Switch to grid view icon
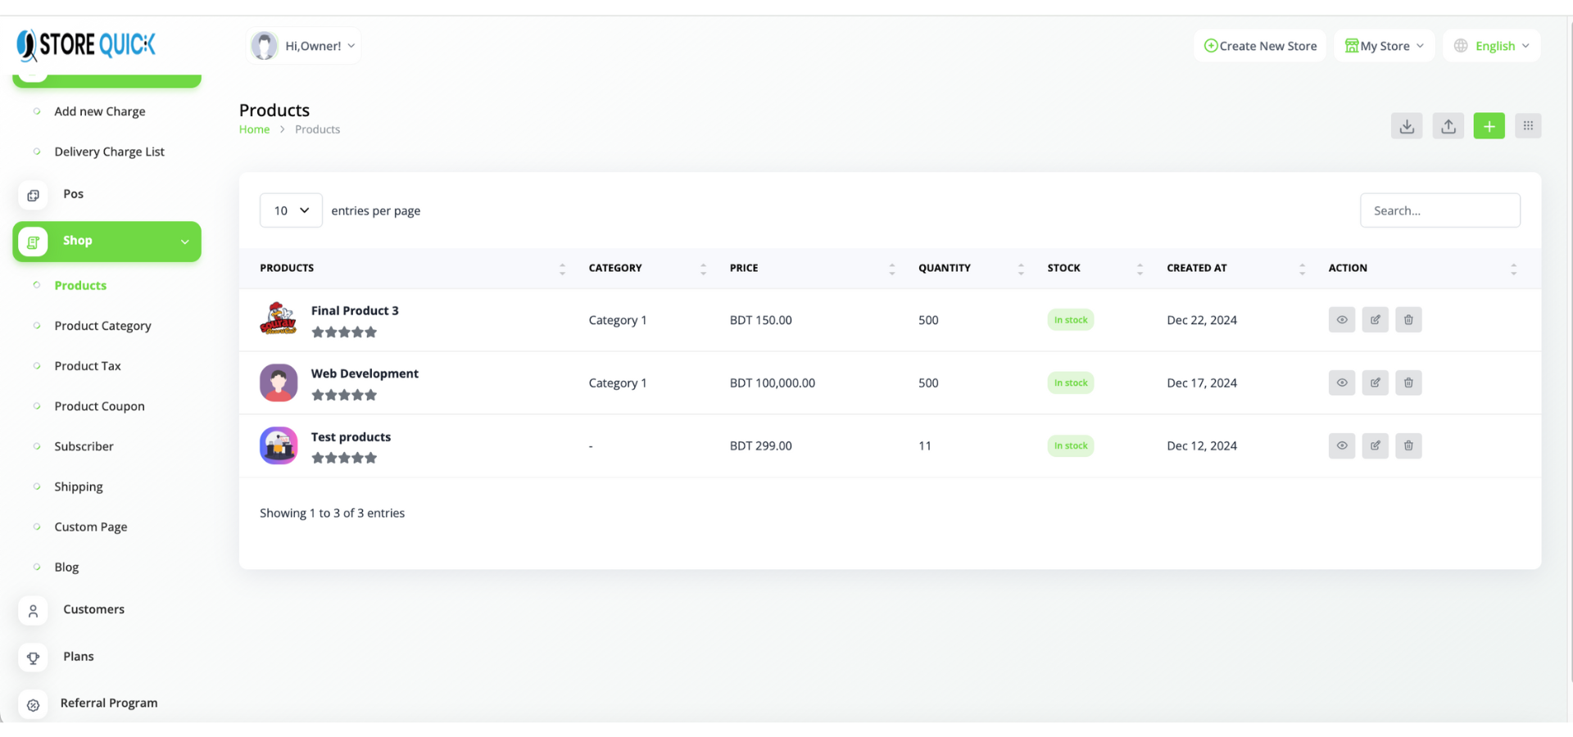Screen dimensions: 1573x737 coord(1528,126)
